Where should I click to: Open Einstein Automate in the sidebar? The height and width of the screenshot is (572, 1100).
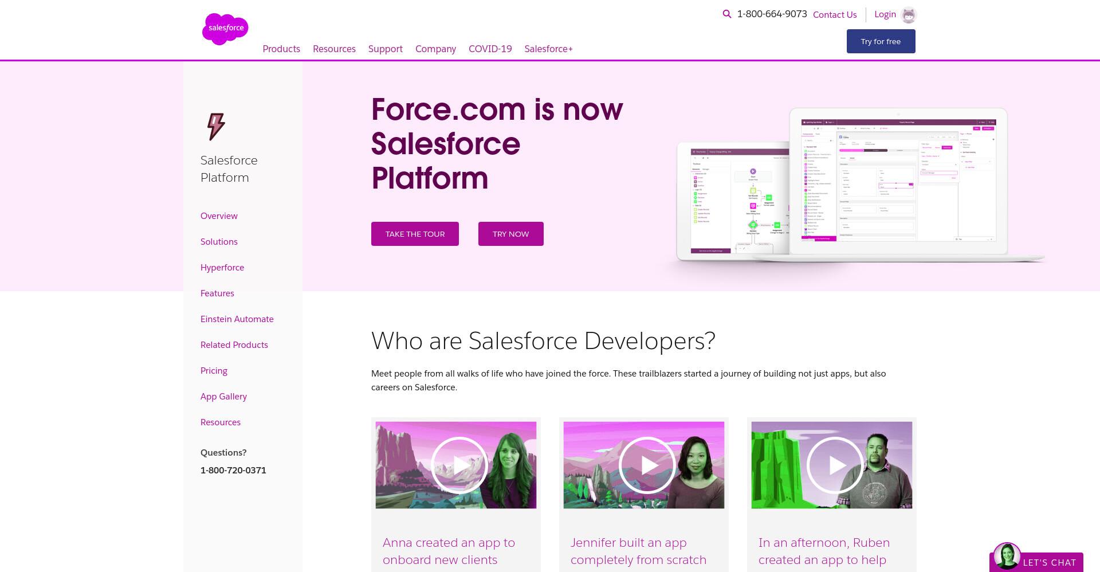point(237,319)
